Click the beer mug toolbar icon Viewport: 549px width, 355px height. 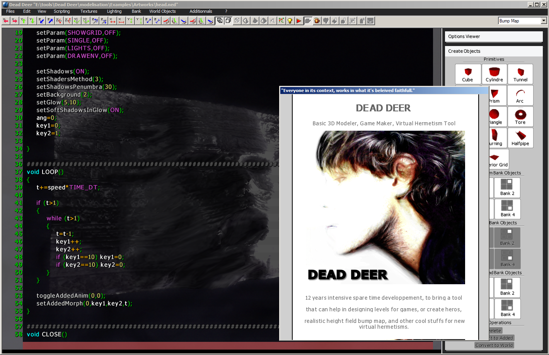click(317, 21)
